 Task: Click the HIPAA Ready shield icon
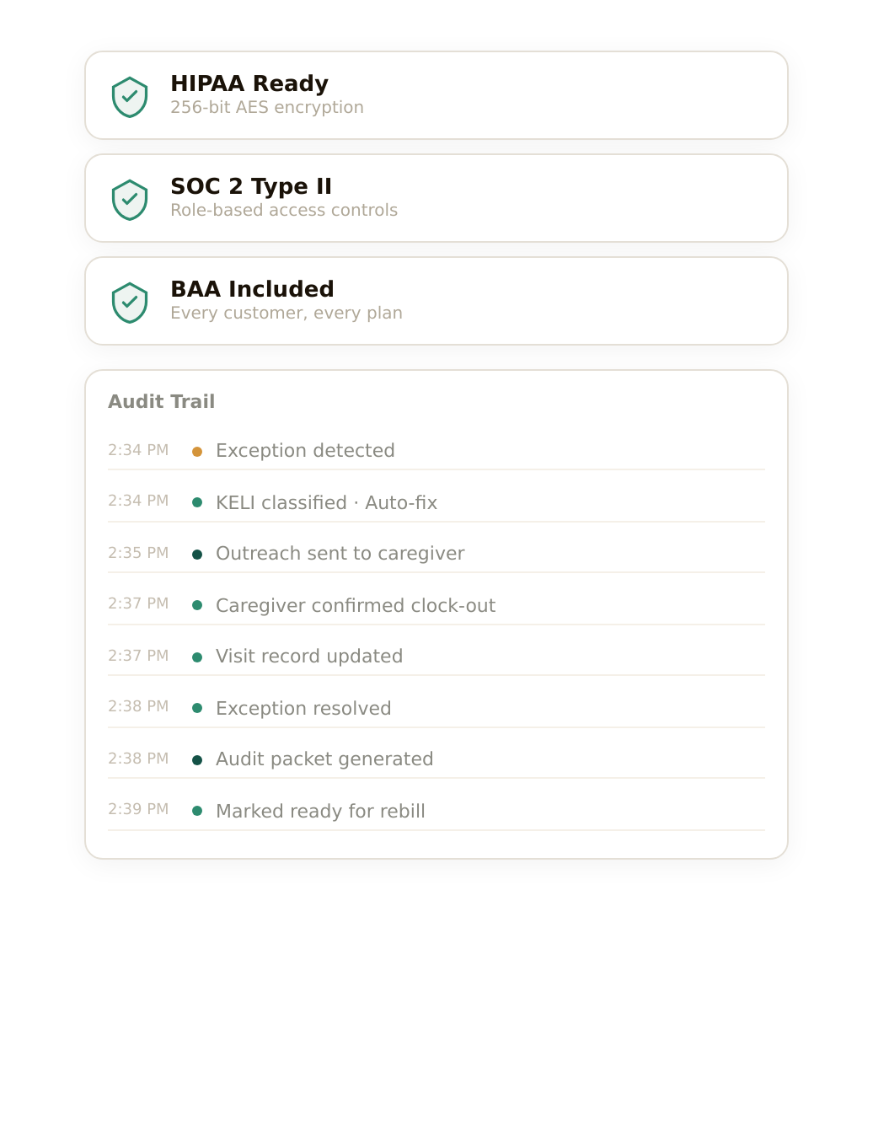click(x=130, y=97)
